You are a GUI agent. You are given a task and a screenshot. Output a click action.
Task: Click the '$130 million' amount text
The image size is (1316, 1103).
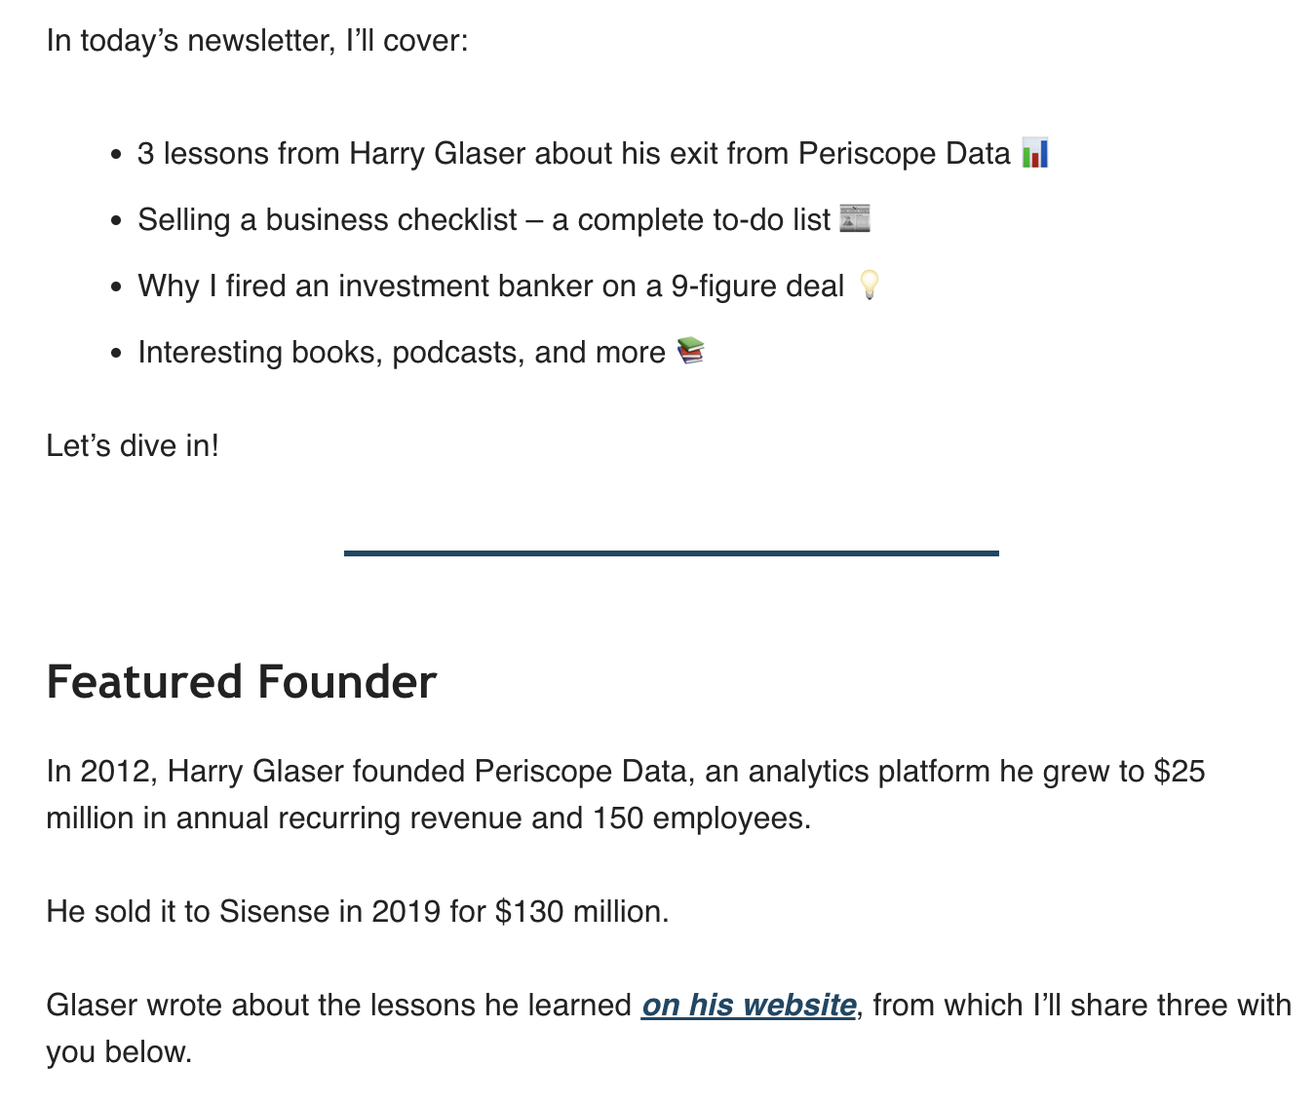581,912
